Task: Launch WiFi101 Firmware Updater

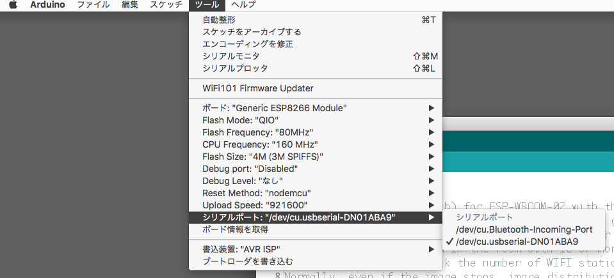Action: [316, 88]
